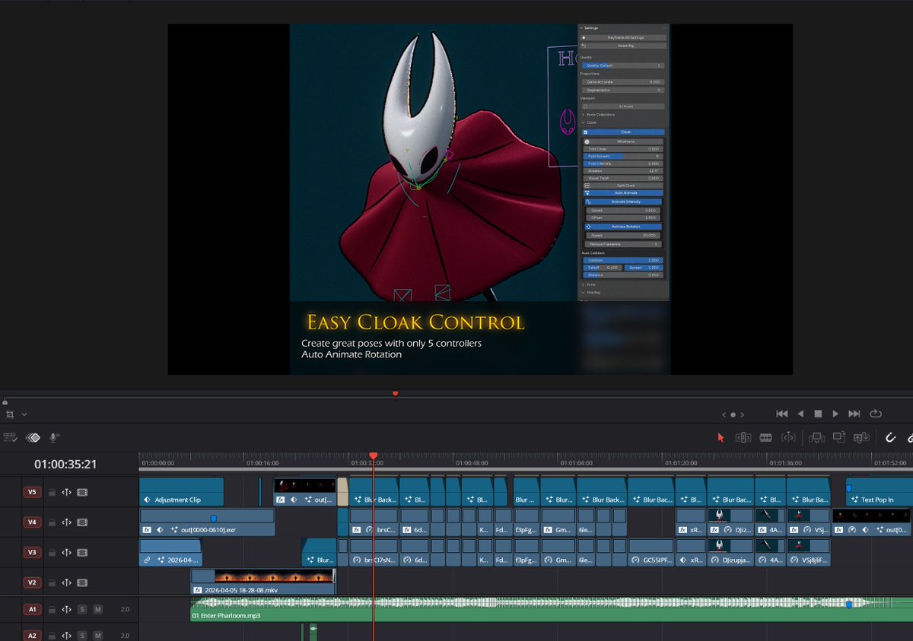Go to the first frame
Viewport: 913px width, 641px height.
[x=781, y=414]
